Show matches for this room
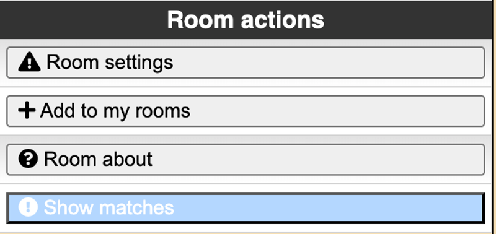 tap(246, 208)
